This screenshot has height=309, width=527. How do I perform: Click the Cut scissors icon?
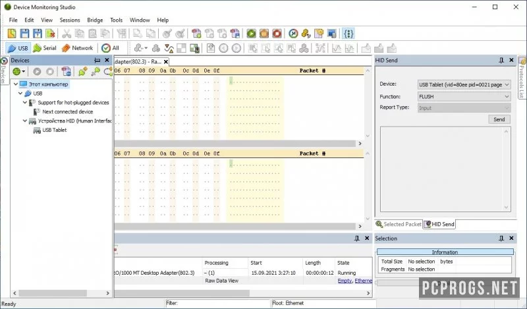tap(67, 34)
